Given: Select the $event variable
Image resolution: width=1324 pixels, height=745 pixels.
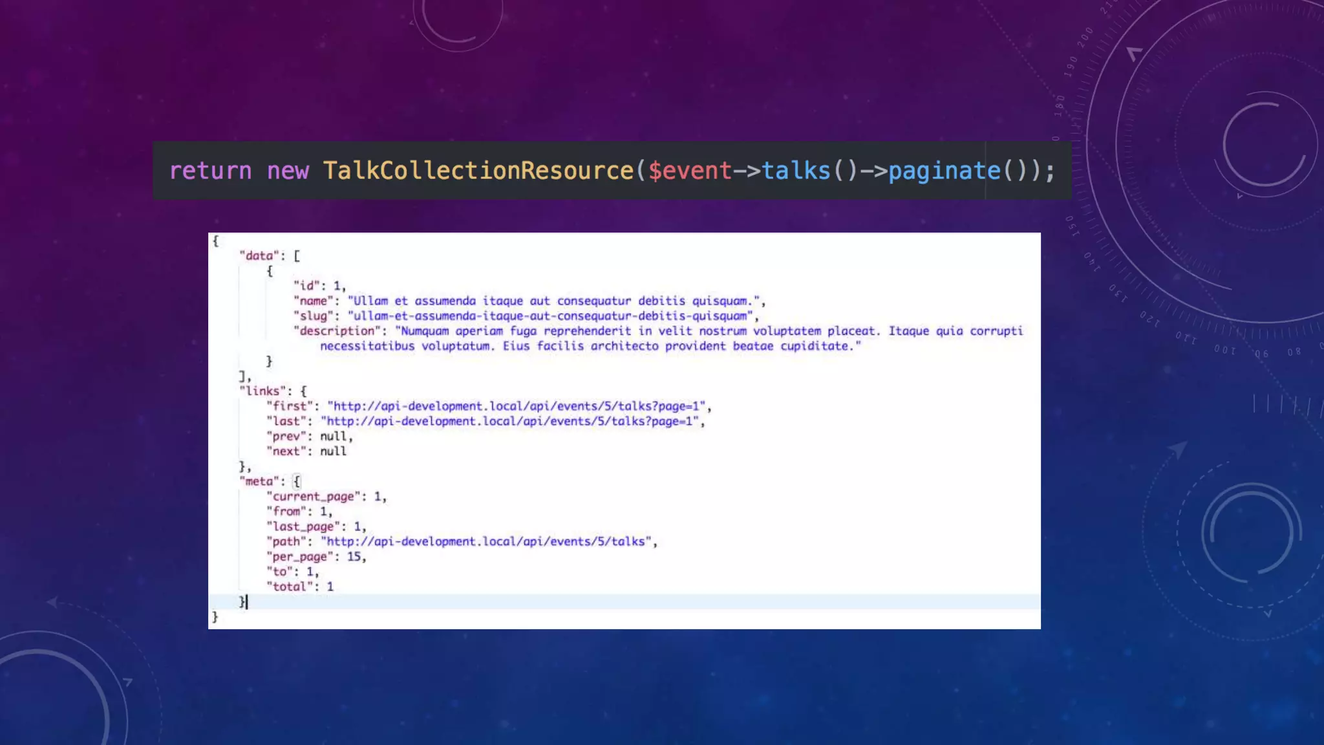Looking at the screenshot, I should point(690,171).
